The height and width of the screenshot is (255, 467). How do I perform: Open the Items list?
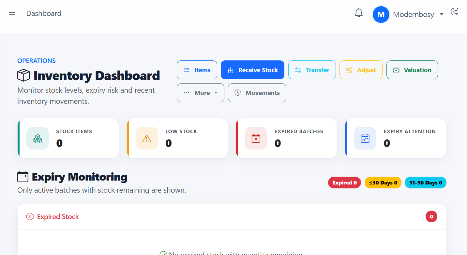[x=197, y=70]
